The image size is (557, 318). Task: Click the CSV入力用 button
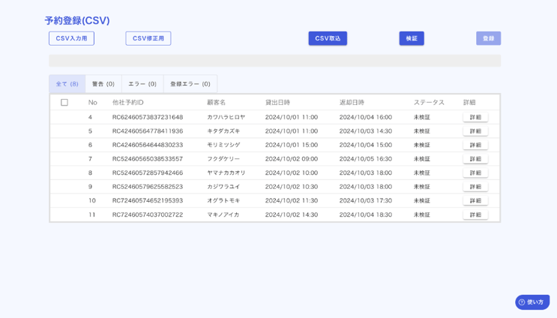point(71,38)
